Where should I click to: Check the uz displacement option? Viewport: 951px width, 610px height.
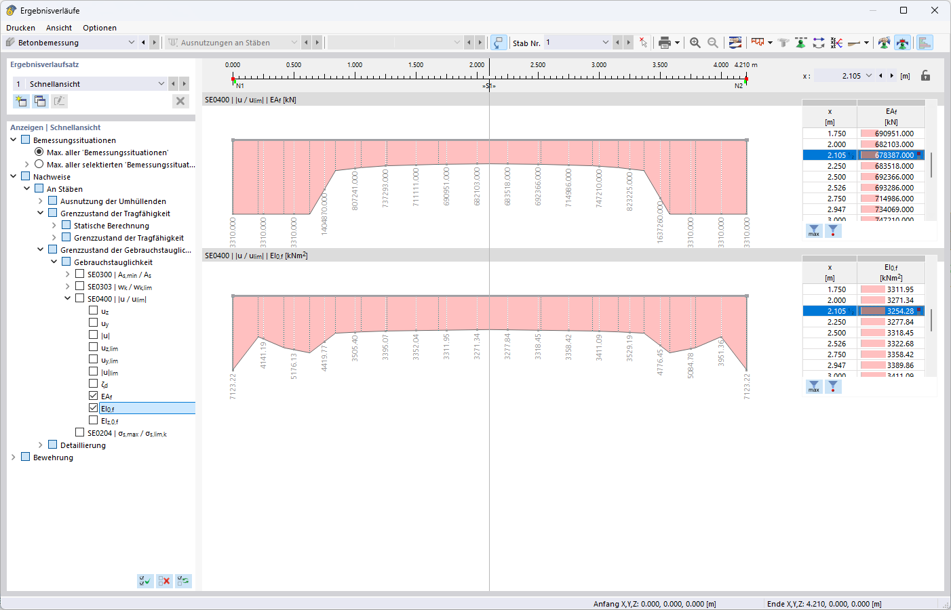pos(92,310)
